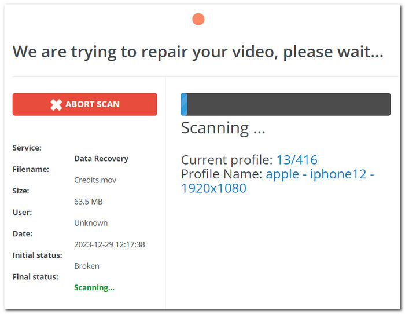Click the 63.5 MB size value
405x314 pixels.
89,202
